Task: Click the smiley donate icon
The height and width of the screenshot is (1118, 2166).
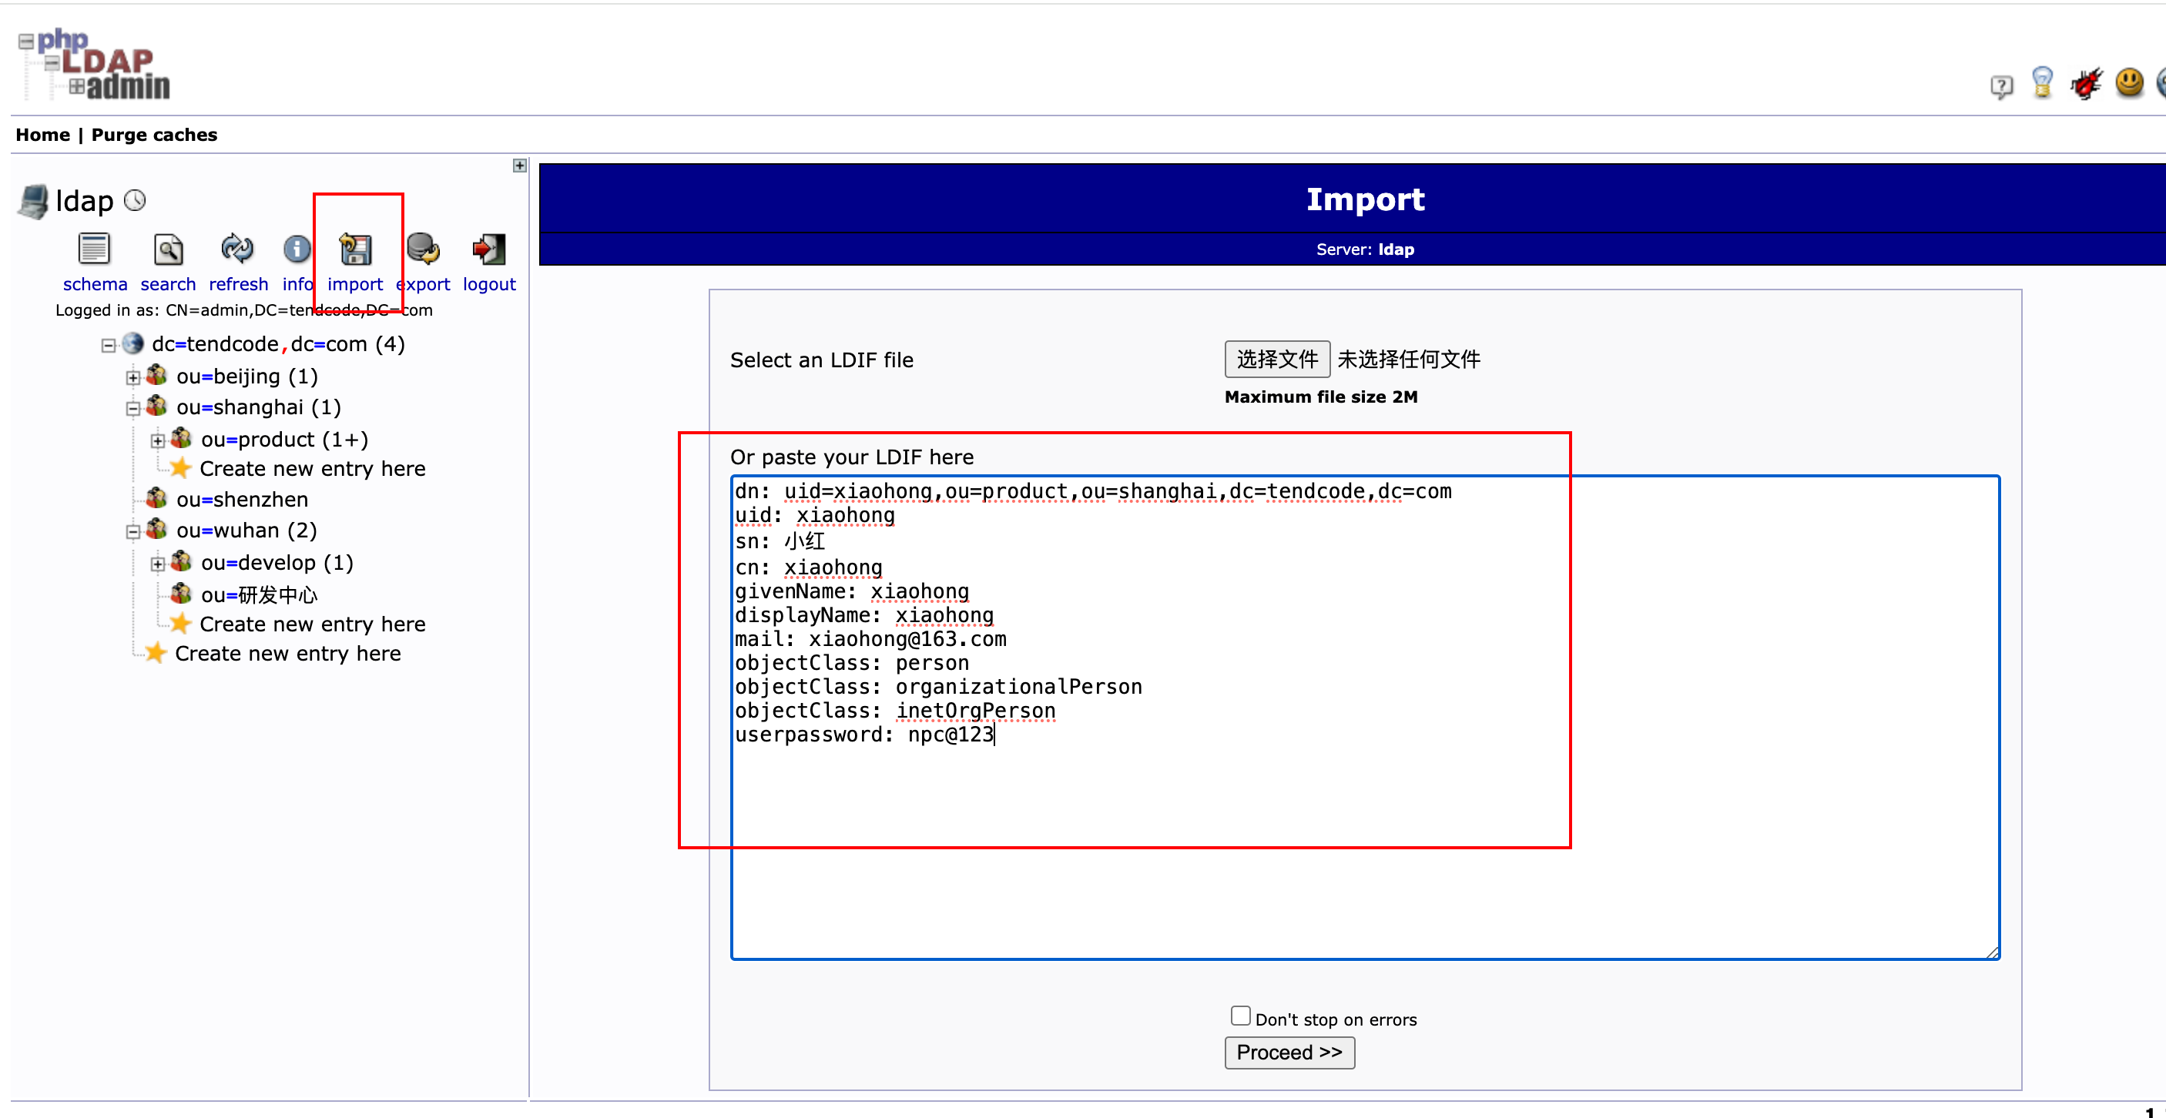Action: (2129, 82)
